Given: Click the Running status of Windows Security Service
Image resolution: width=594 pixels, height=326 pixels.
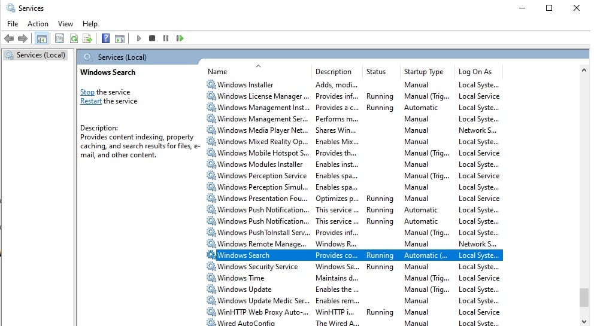Looking at the screenshot, I should tap(380, 267).
